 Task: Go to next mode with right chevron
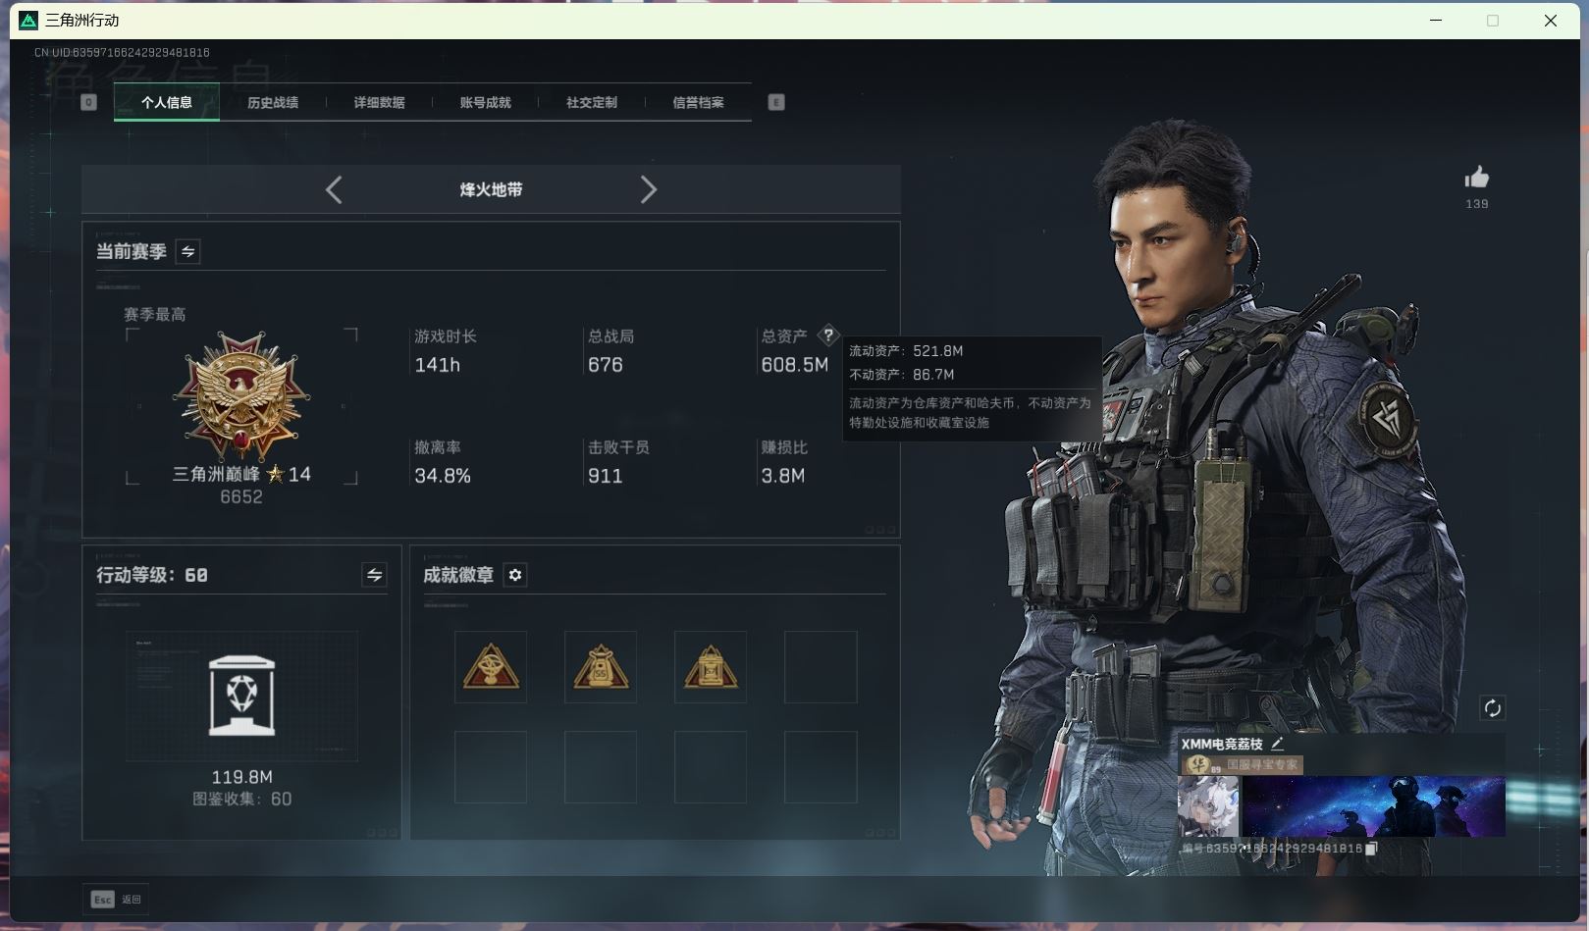pos(648,189)
